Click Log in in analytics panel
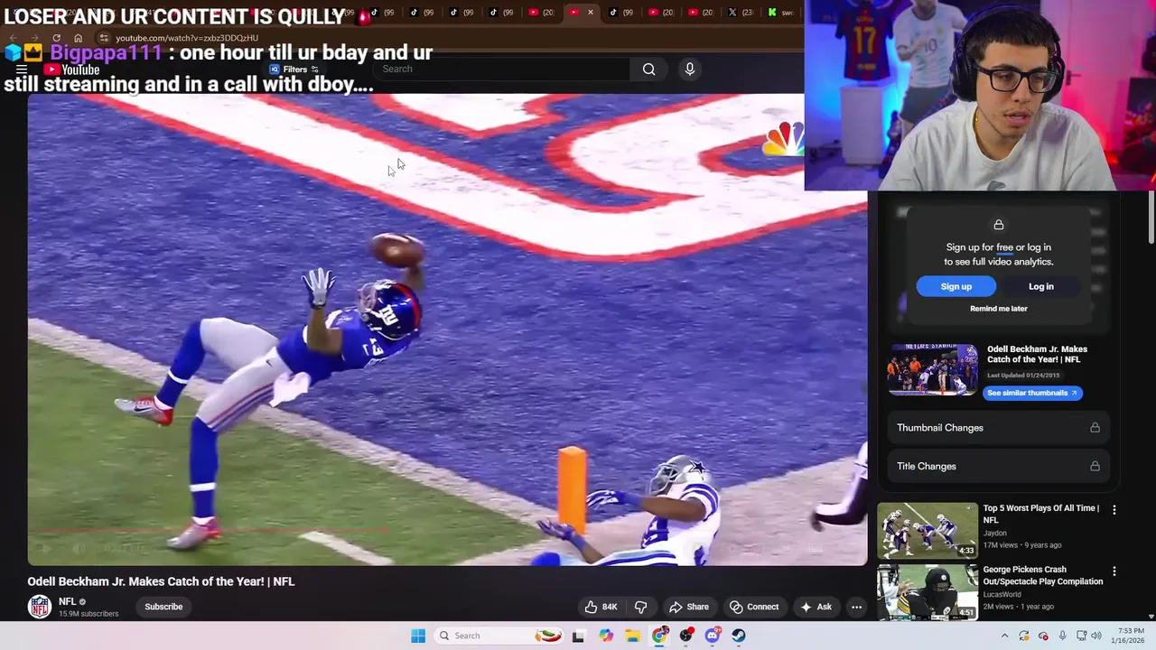 pyautogui.click(x=1040, y=286)
